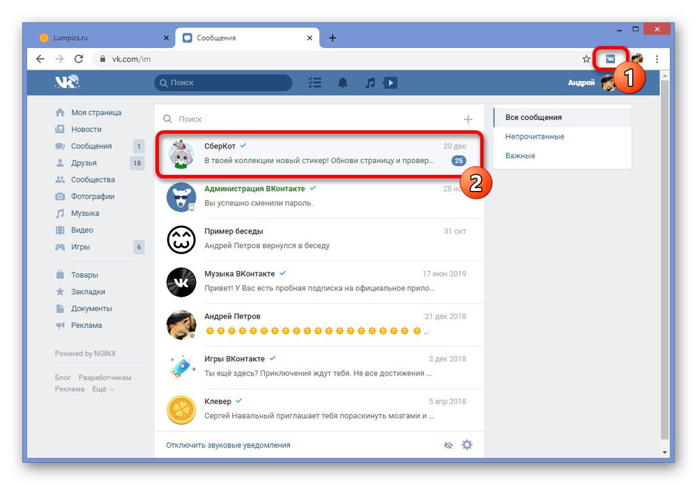Toggle the crossed-eye visibility icon at bottom
697x485 pixels.
coord(448,445)
